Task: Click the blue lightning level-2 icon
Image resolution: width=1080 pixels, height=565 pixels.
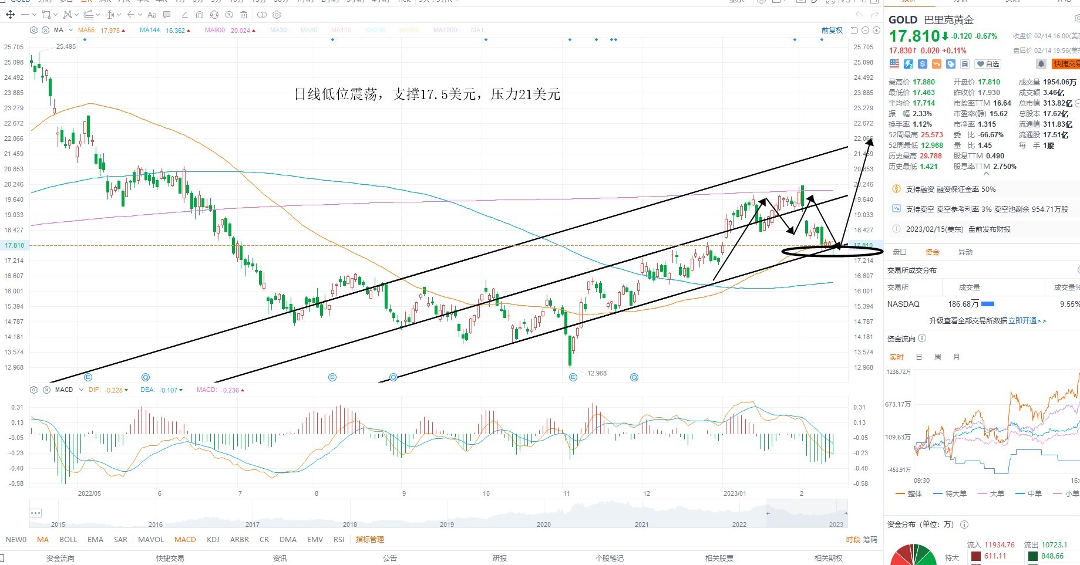Action: [909, 63]
